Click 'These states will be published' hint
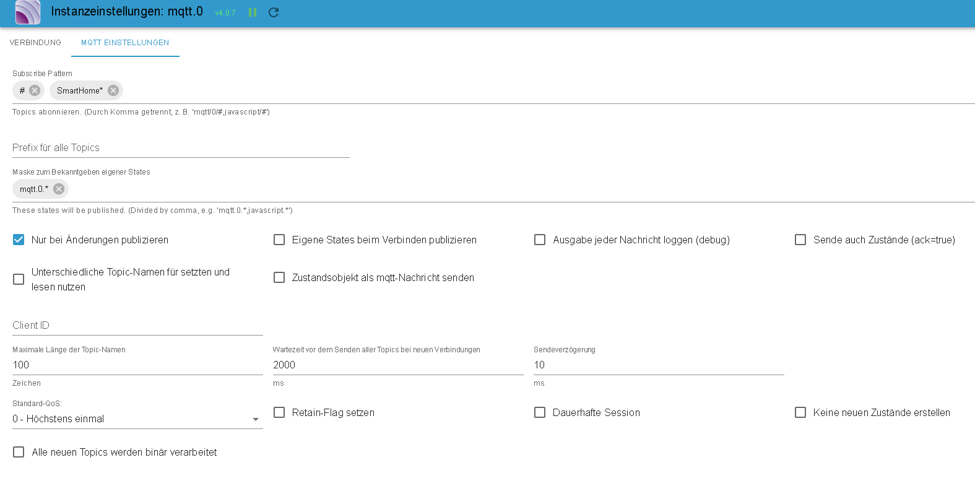Screen dimensions: 975x486 click(152, 210)
